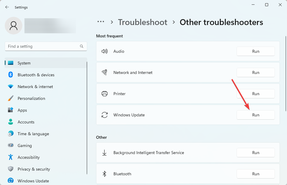The height and width of the screenshot is (185, 287).
Task: Run the Network and Internet troubleshooter
Action: (x=256, y=72)
